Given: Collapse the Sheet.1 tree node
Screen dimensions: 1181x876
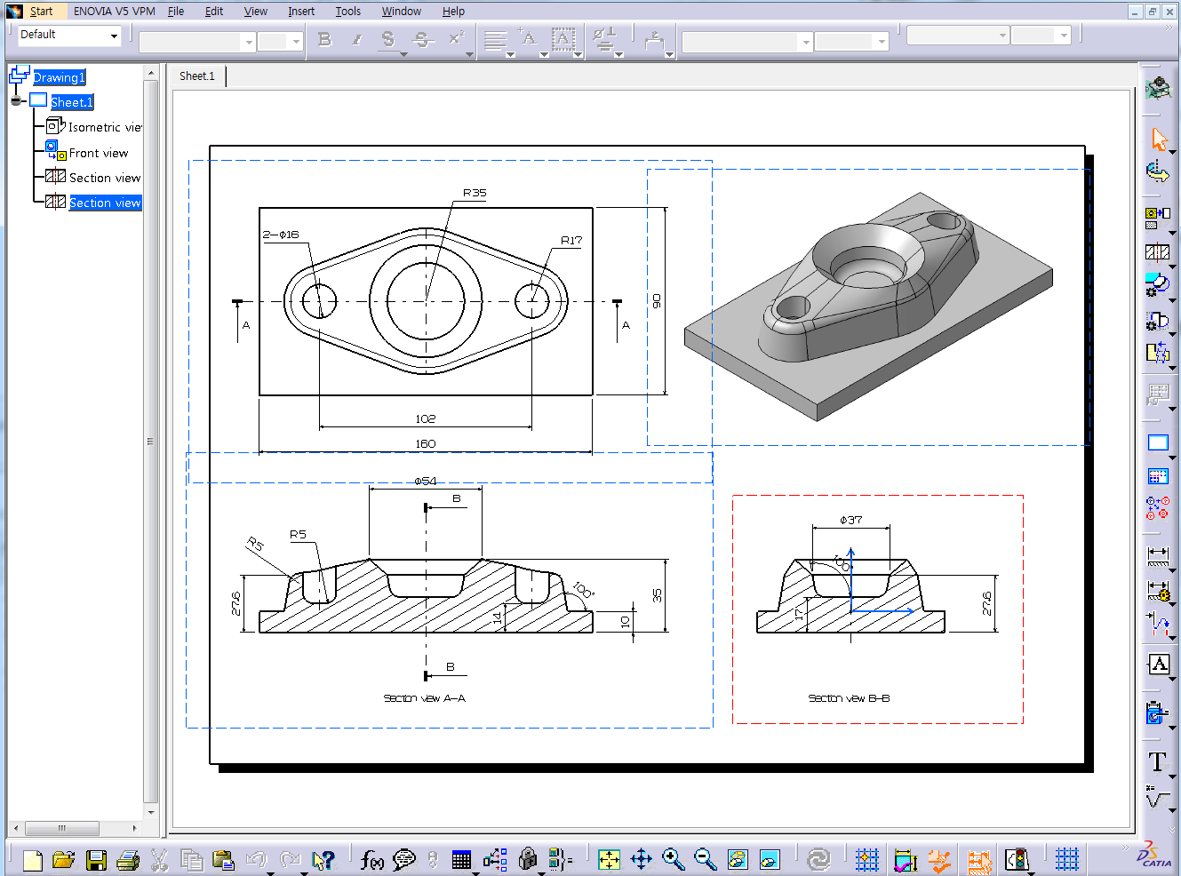Looking at the screenshot, I should pyautogui.click(x=16, y=101).
